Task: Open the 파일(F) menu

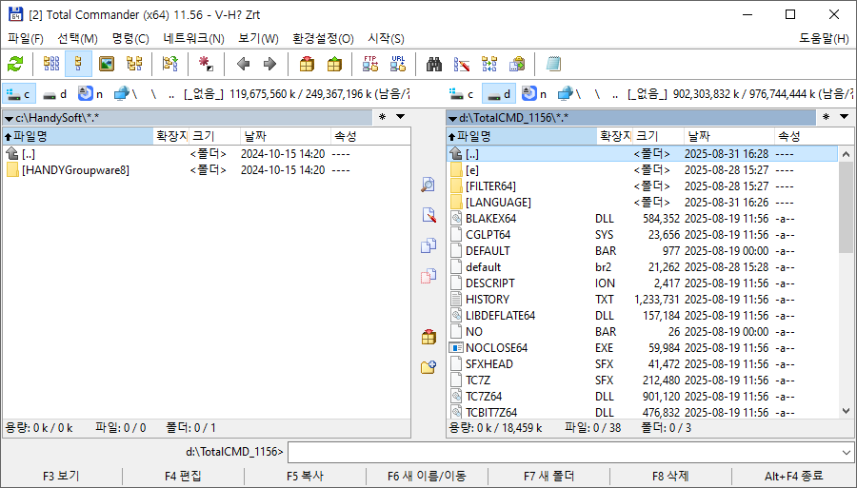Action: (x=26, y=39)
